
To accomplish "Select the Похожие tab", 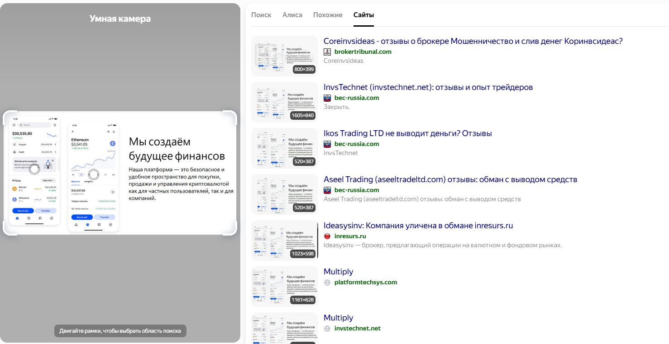I will pyautogui.click(x=328, y=15).
